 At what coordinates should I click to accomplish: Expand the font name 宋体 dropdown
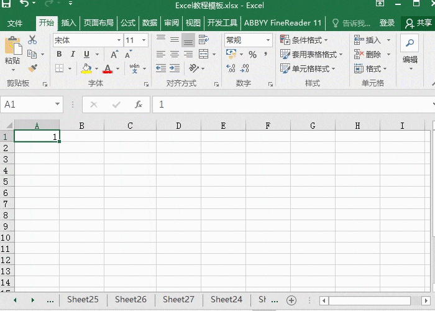(x=119, y=40)
